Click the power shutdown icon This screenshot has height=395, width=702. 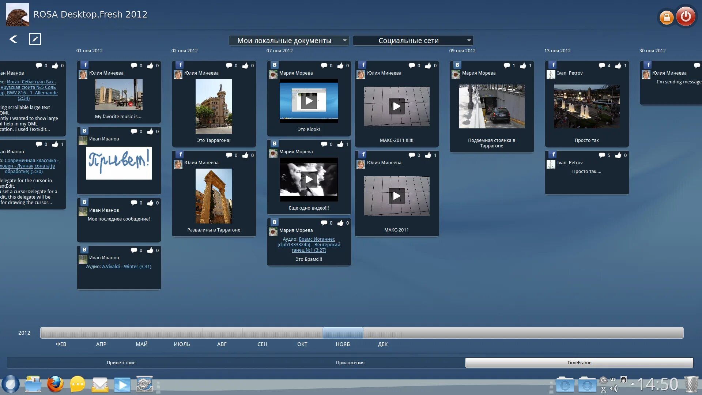(686, 16)
